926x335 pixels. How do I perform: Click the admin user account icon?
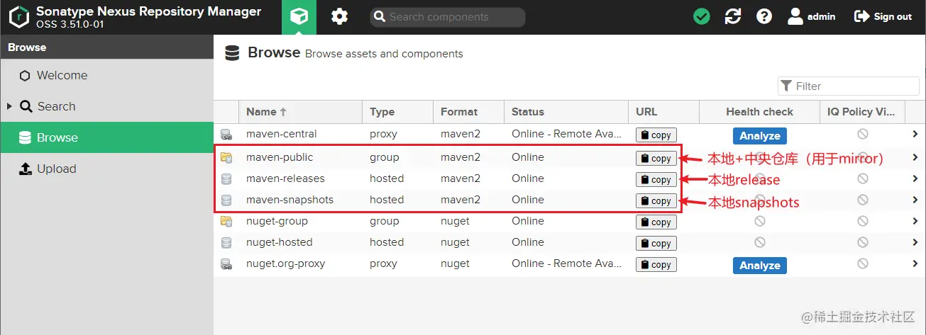(x=795, y=16)
